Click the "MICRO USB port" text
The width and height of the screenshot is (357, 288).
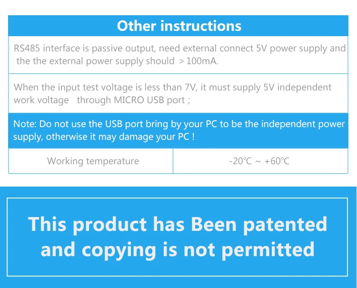pos(149,100)
